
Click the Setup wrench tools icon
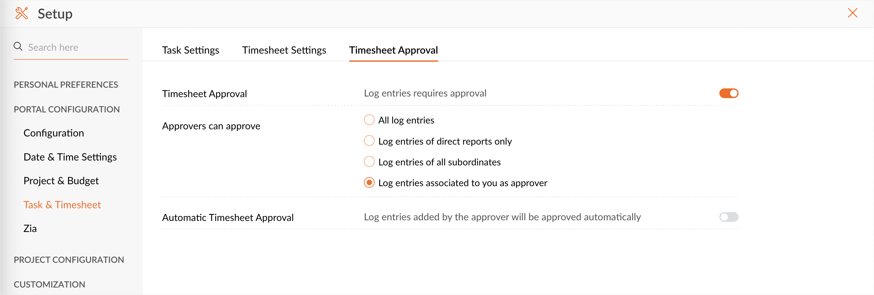[22, 14]
